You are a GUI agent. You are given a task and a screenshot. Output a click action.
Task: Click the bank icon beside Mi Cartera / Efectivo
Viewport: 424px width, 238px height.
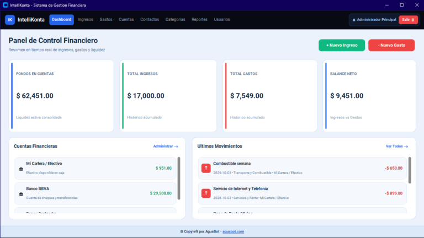21,169
